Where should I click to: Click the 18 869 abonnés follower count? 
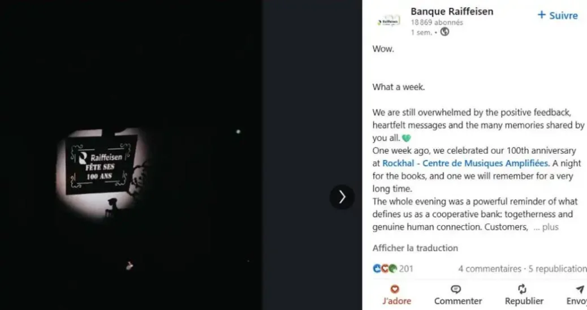click(437, 23)
